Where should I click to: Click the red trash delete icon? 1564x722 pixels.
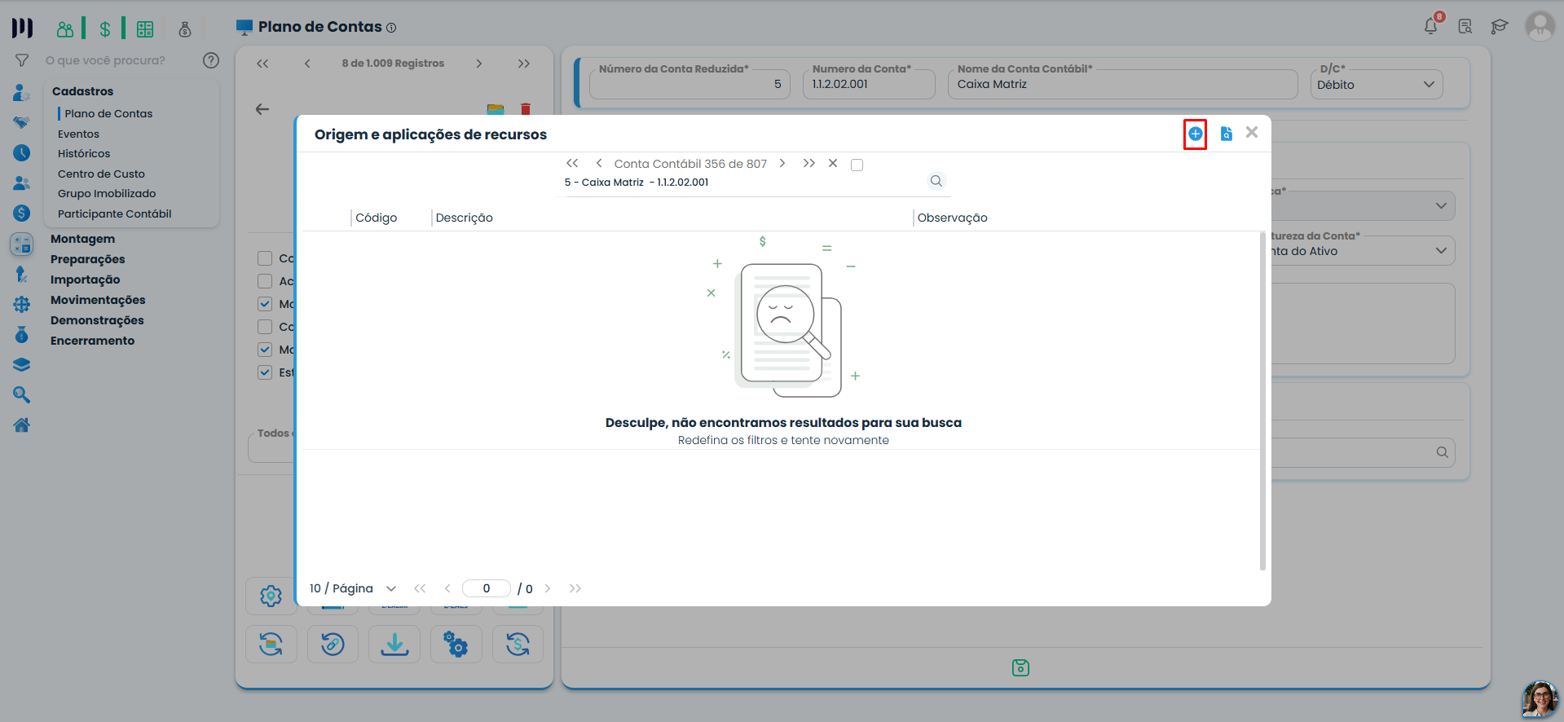(526, 109)
